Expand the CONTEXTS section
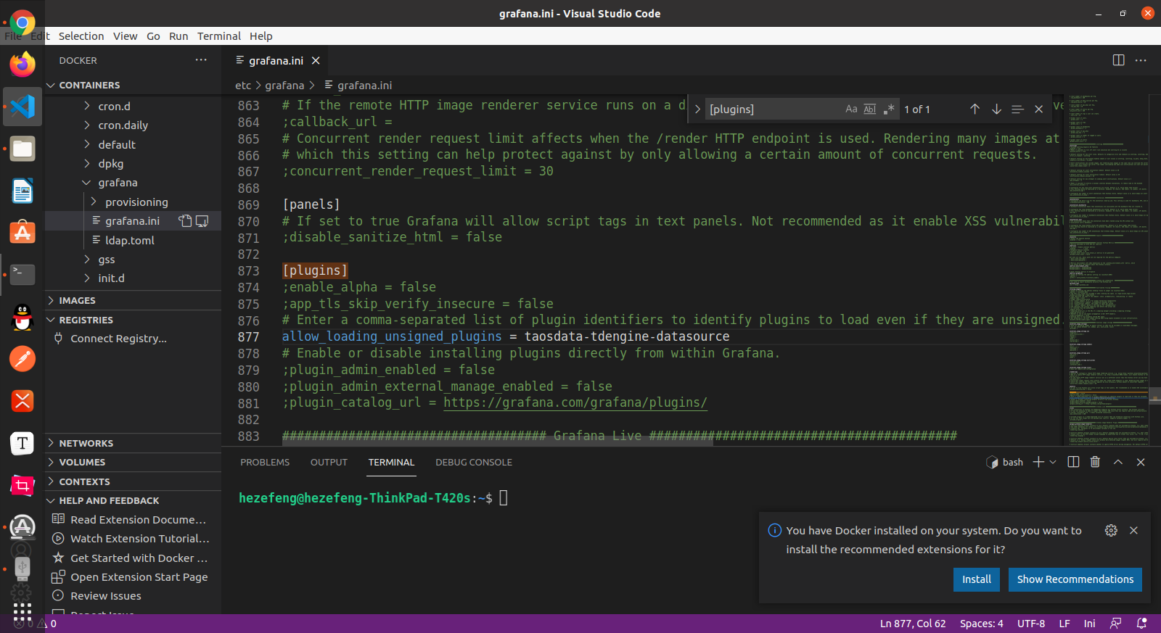Image resolution: width=1161 pixels, height=633 pixels. pyautogui.click(x=133, y=481)
